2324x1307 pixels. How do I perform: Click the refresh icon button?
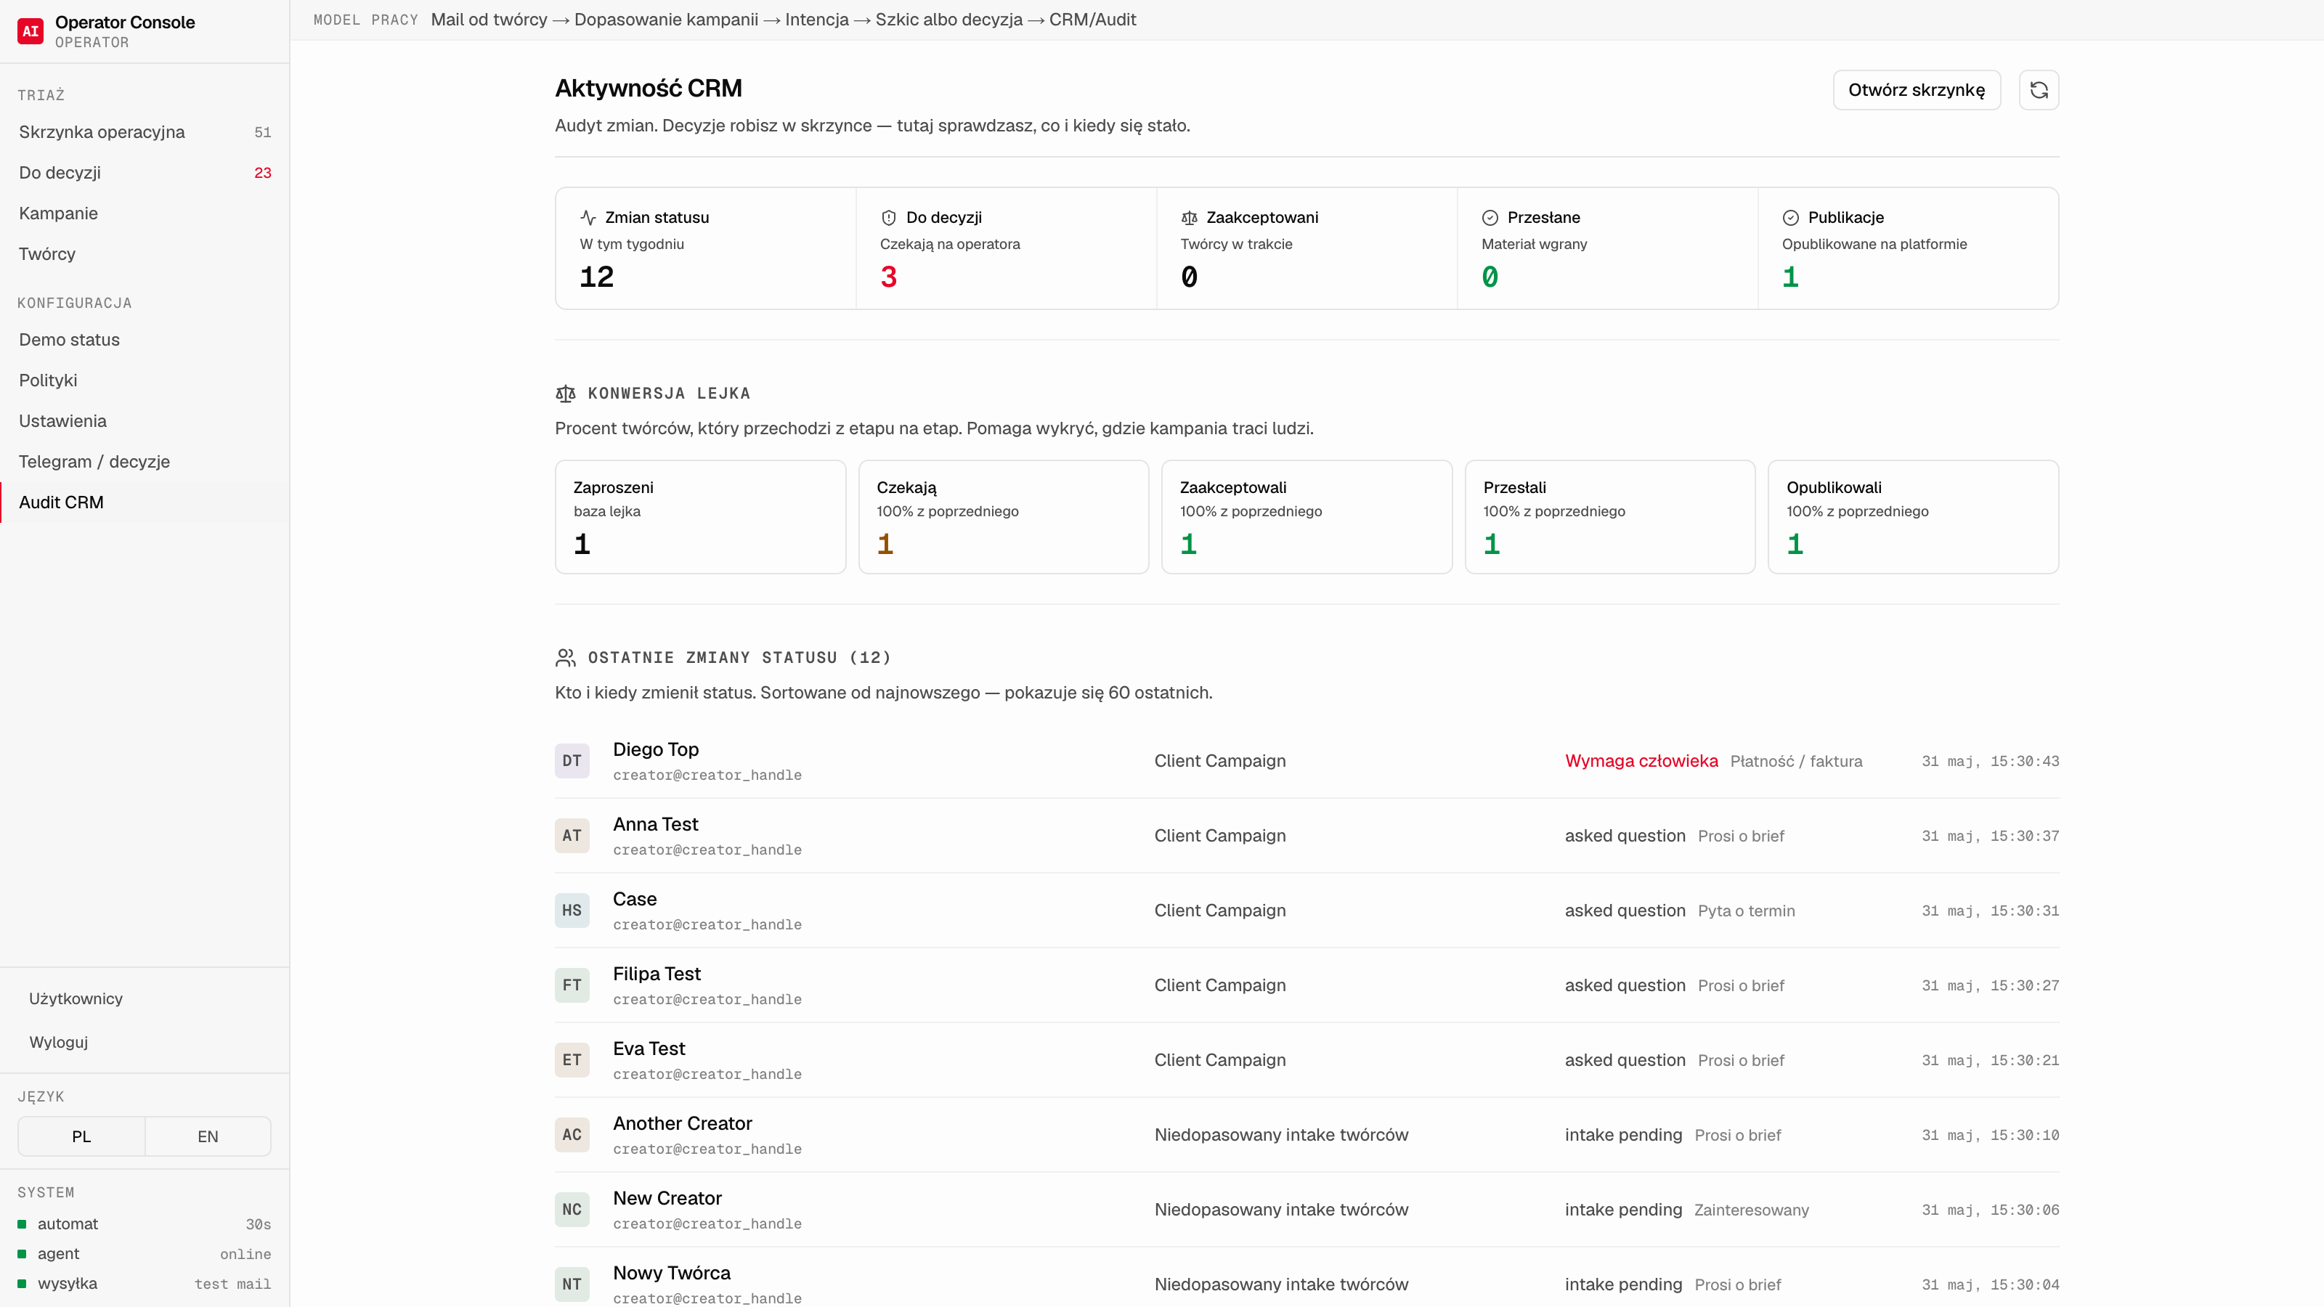pos(2038,89)
